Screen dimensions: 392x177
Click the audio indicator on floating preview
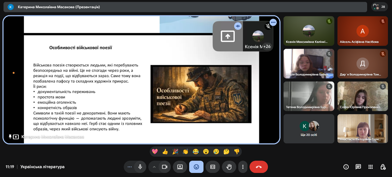238,26
